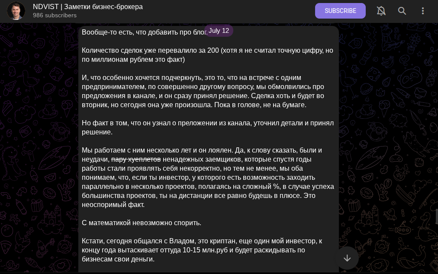Click the July 12 date badge
438x274 pixels.
click(x=219, y=31)
